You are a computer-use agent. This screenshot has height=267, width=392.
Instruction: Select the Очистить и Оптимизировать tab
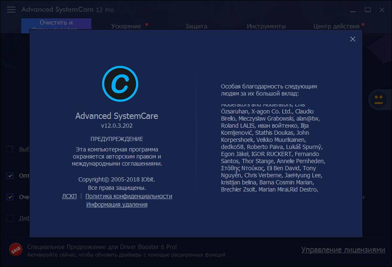click(x=56, y=24)
